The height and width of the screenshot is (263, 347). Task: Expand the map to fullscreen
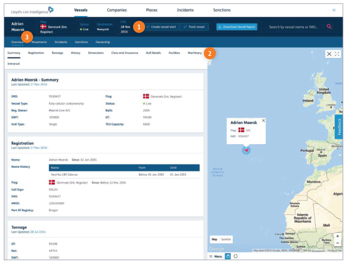337,54
